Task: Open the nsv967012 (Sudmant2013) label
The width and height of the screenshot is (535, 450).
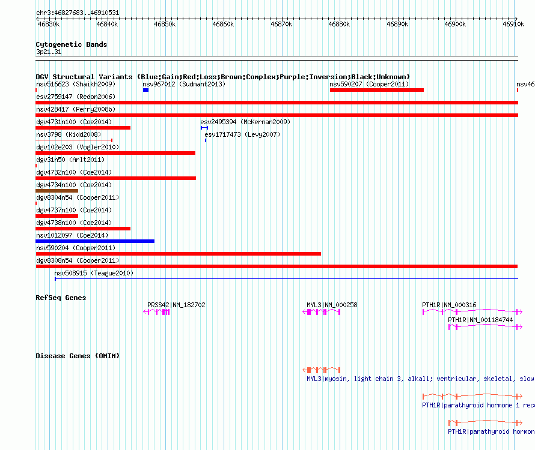Action: [x=184, y=84]
